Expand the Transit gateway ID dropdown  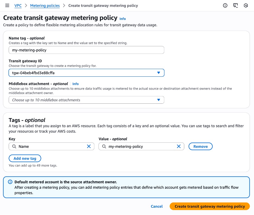click(x=159, y=73)
